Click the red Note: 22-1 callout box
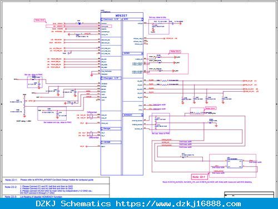This screenshot has width=278, height=209. click(199, 177)
